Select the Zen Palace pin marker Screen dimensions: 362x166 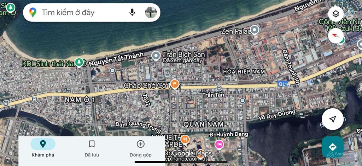coord(255,30)
